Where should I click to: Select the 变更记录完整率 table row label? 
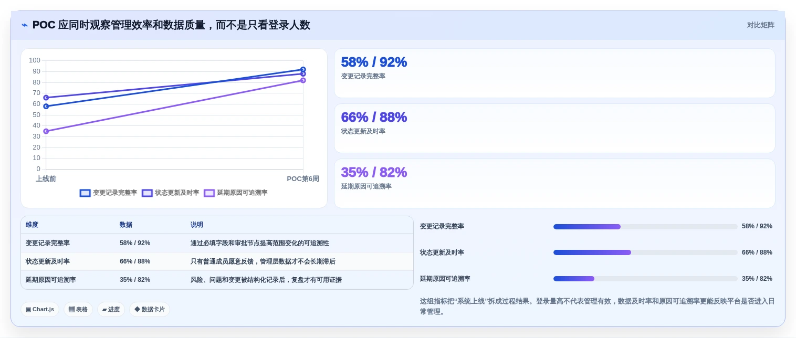48,243
